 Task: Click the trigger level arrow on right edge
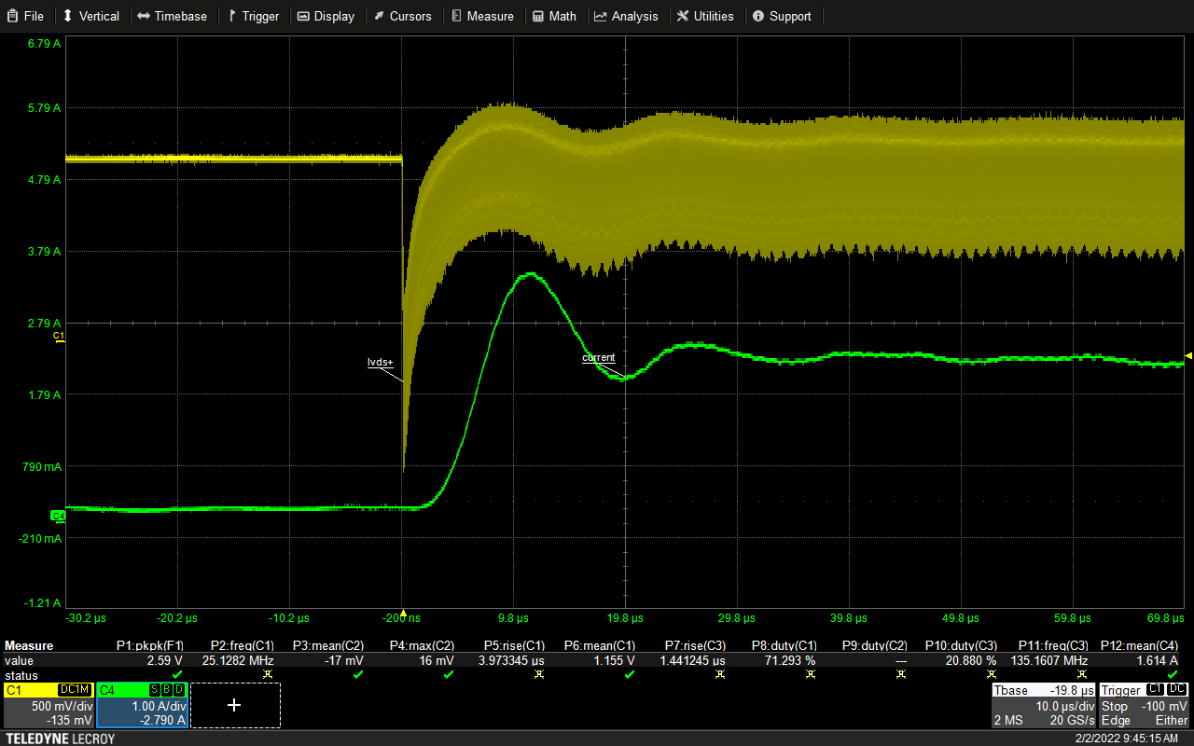[x=1188, y=355]
